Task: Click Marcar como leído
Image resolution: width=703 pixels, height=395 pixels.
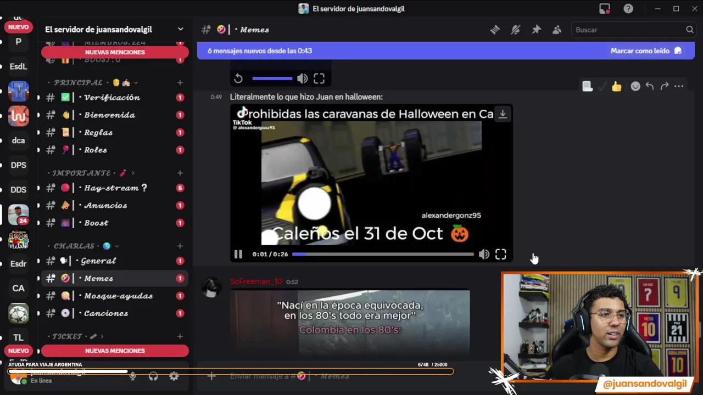Action: click(x=646, y=50)
